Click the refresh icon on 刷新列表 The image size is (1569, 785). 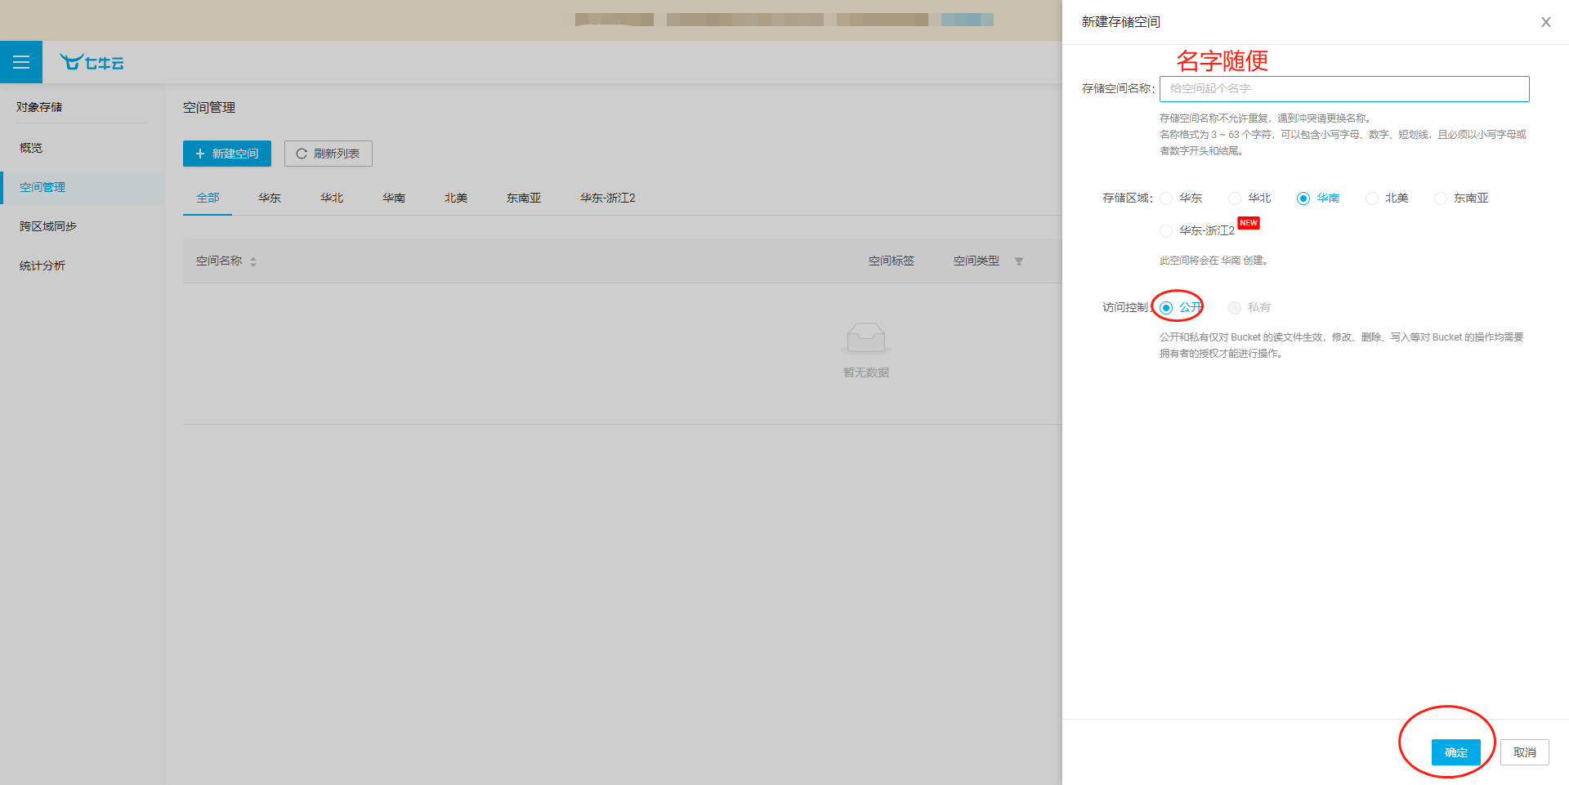[303, 153]
